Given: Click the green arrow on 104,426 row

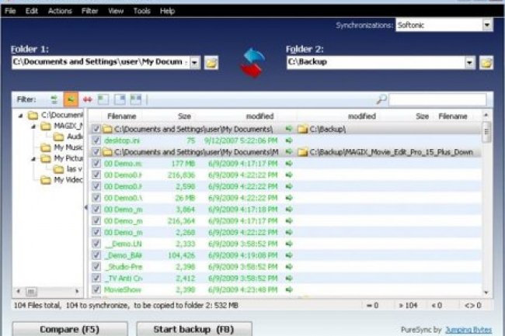Looking at the screenshot, I should point(289,255).
